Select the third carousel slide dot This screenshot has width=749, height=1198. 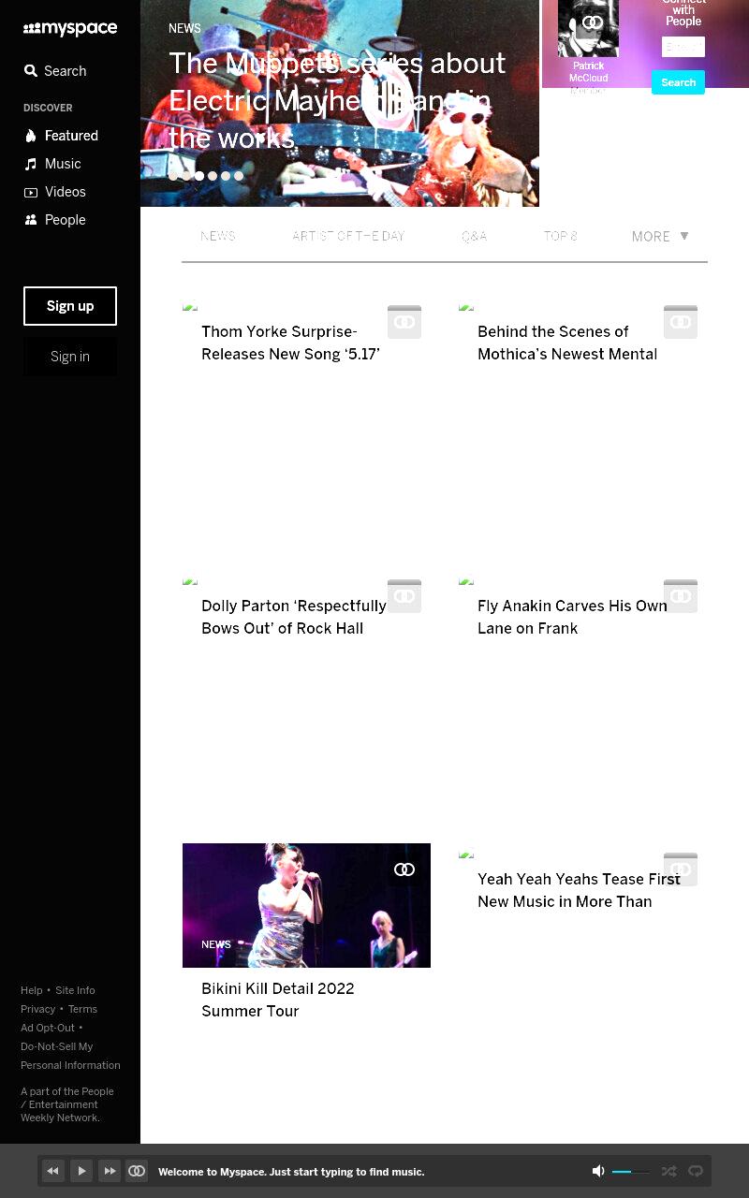pos(199,176)
